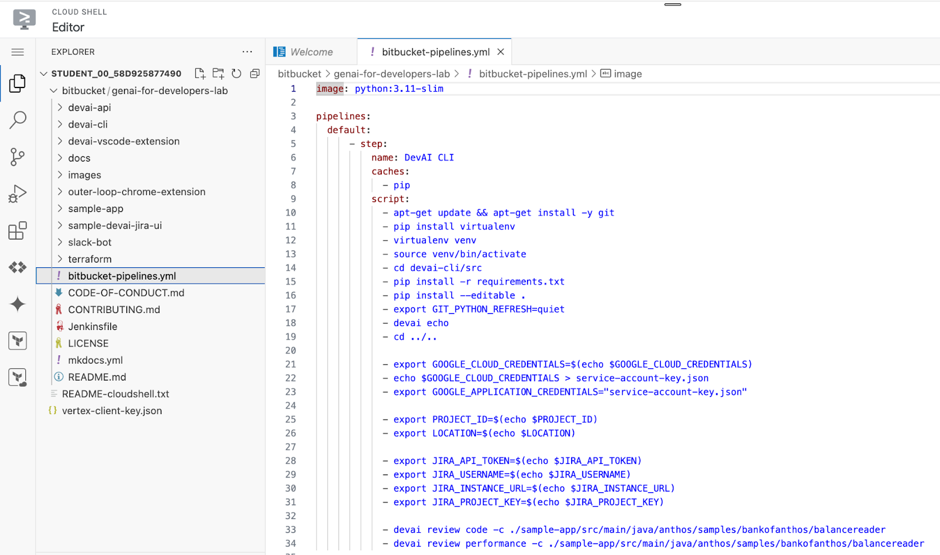940x555 pixels.
Task: Open the Gemini sparkle icon
Action: (x=18, y=304)
